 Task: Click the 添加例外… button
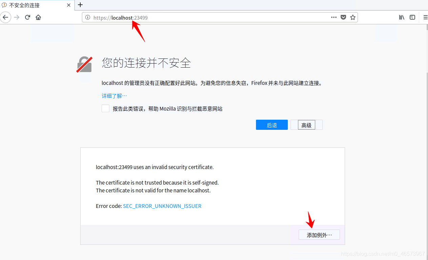pos(319,235)
